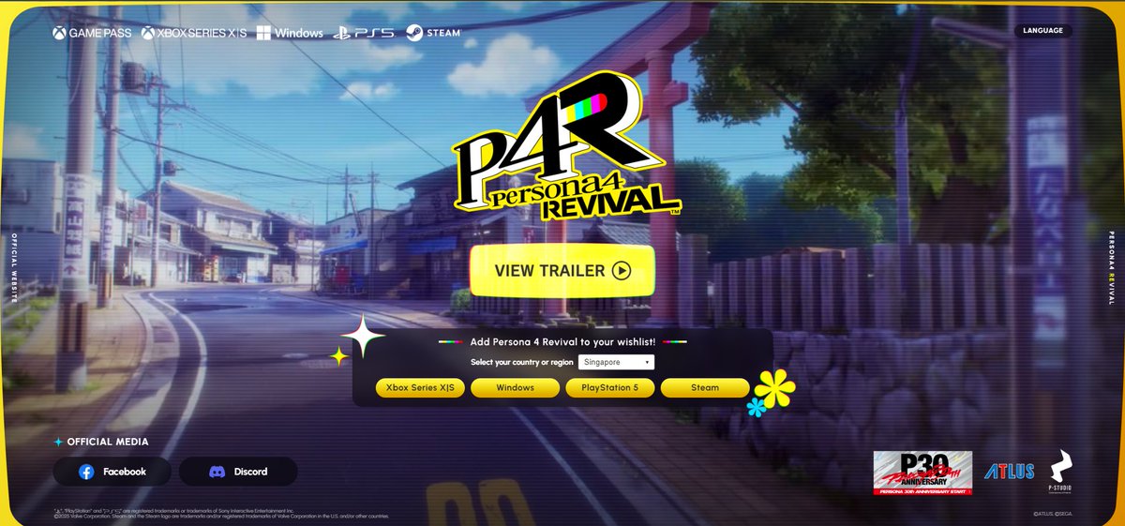Open the Persona 30th Anniversary banner

(922, 473)
